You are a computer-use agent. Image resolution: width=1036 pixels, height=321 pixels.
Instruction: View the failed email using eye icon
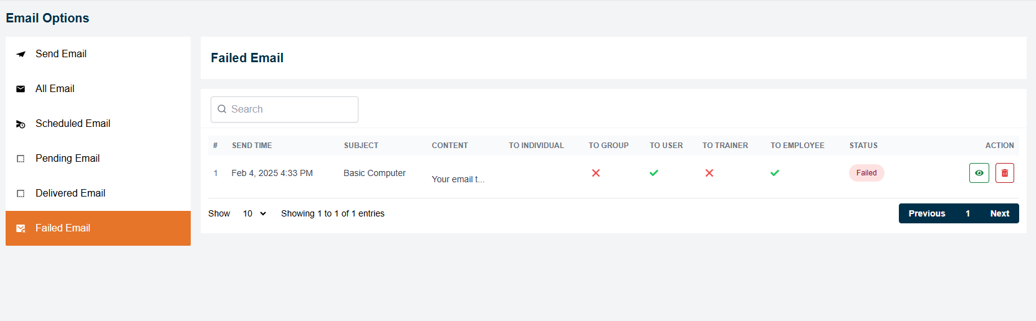tap(979, 173)
